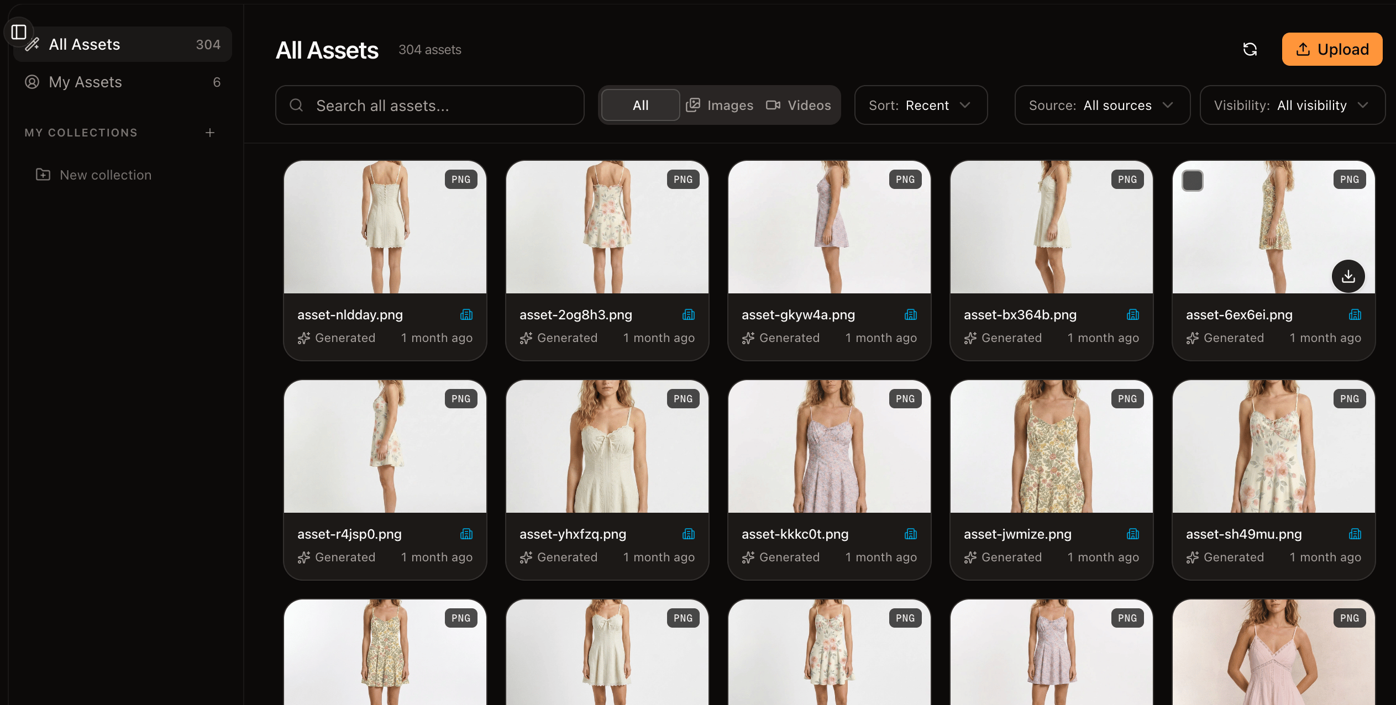Switch to the Videos filter tab

click(x=799, y=105)
